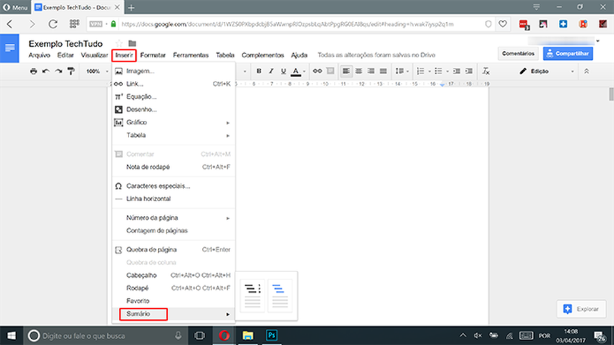Select Desenho... in the menu
The width and height of the screenshot is (614, 345).
point(173,110)
